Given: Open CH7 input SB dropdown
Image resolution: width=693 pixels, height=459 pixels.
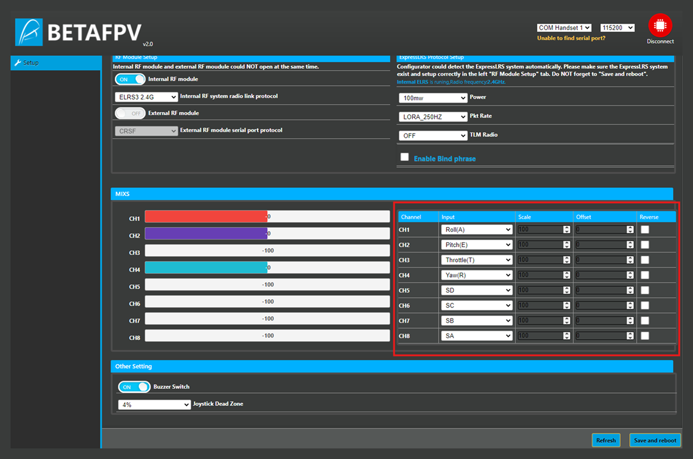Looking at the screenshot, I should pos(477,321).
